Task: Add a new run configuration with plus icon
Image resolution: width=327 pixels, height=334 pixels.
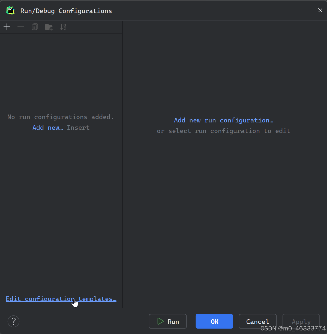Action: pyautogui.click(x=7, y=27)
